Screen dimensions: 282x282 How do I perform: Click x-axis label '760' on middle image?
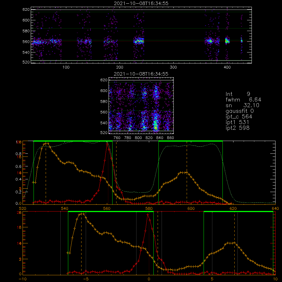(117, 138)
